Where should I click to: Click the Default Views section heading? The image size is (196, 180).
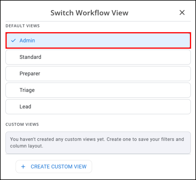tap(23, 26)
